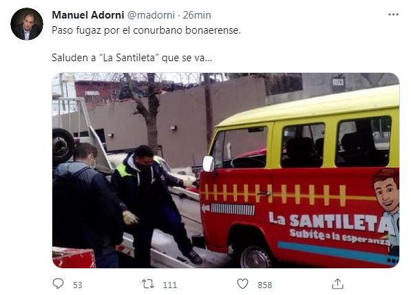Like the tweet with the heart icon
The image size is (411, 295).
point(242,284)
